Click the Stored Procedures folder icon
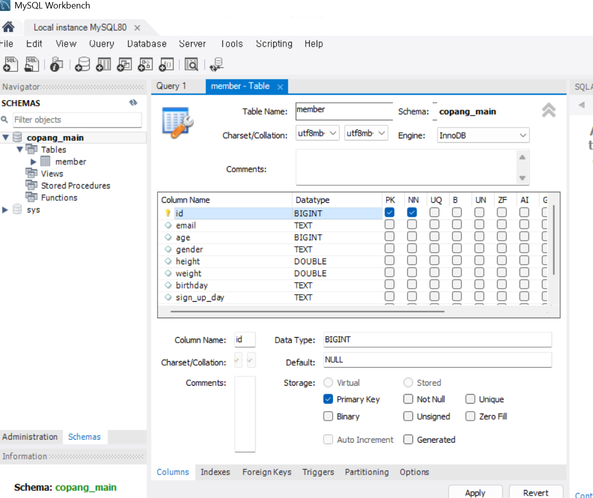The image size is (593, 498). click(x=31, y=185)
